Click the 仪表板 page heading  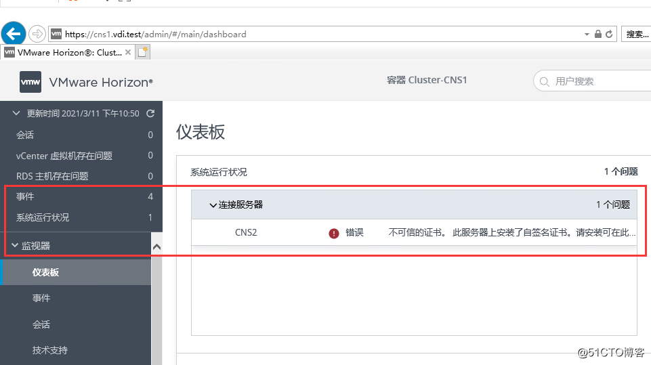tap(201, 132)
